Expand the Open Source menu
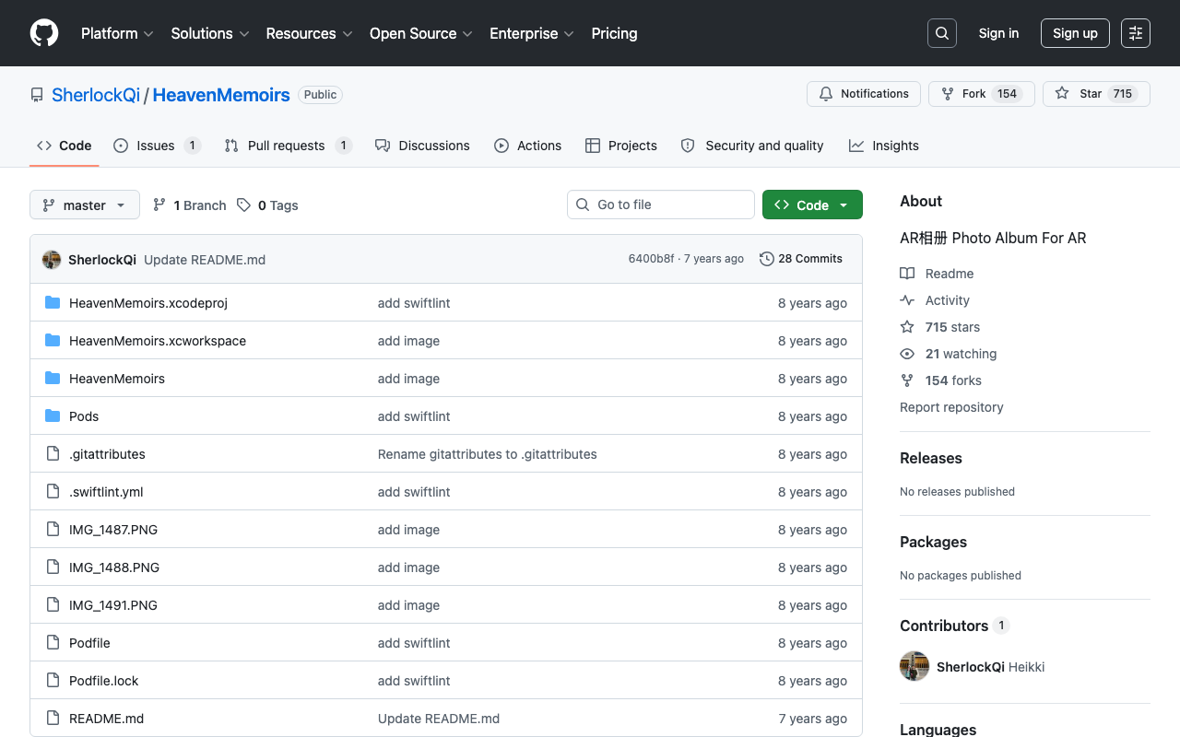The image size is (1180, 737). 421,33
